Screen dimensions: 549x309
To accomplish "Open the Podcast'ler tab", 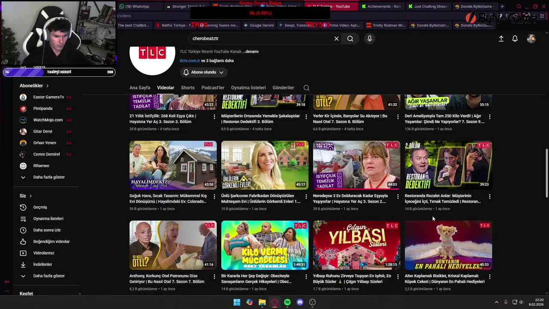I will click(x=213, y=88).
